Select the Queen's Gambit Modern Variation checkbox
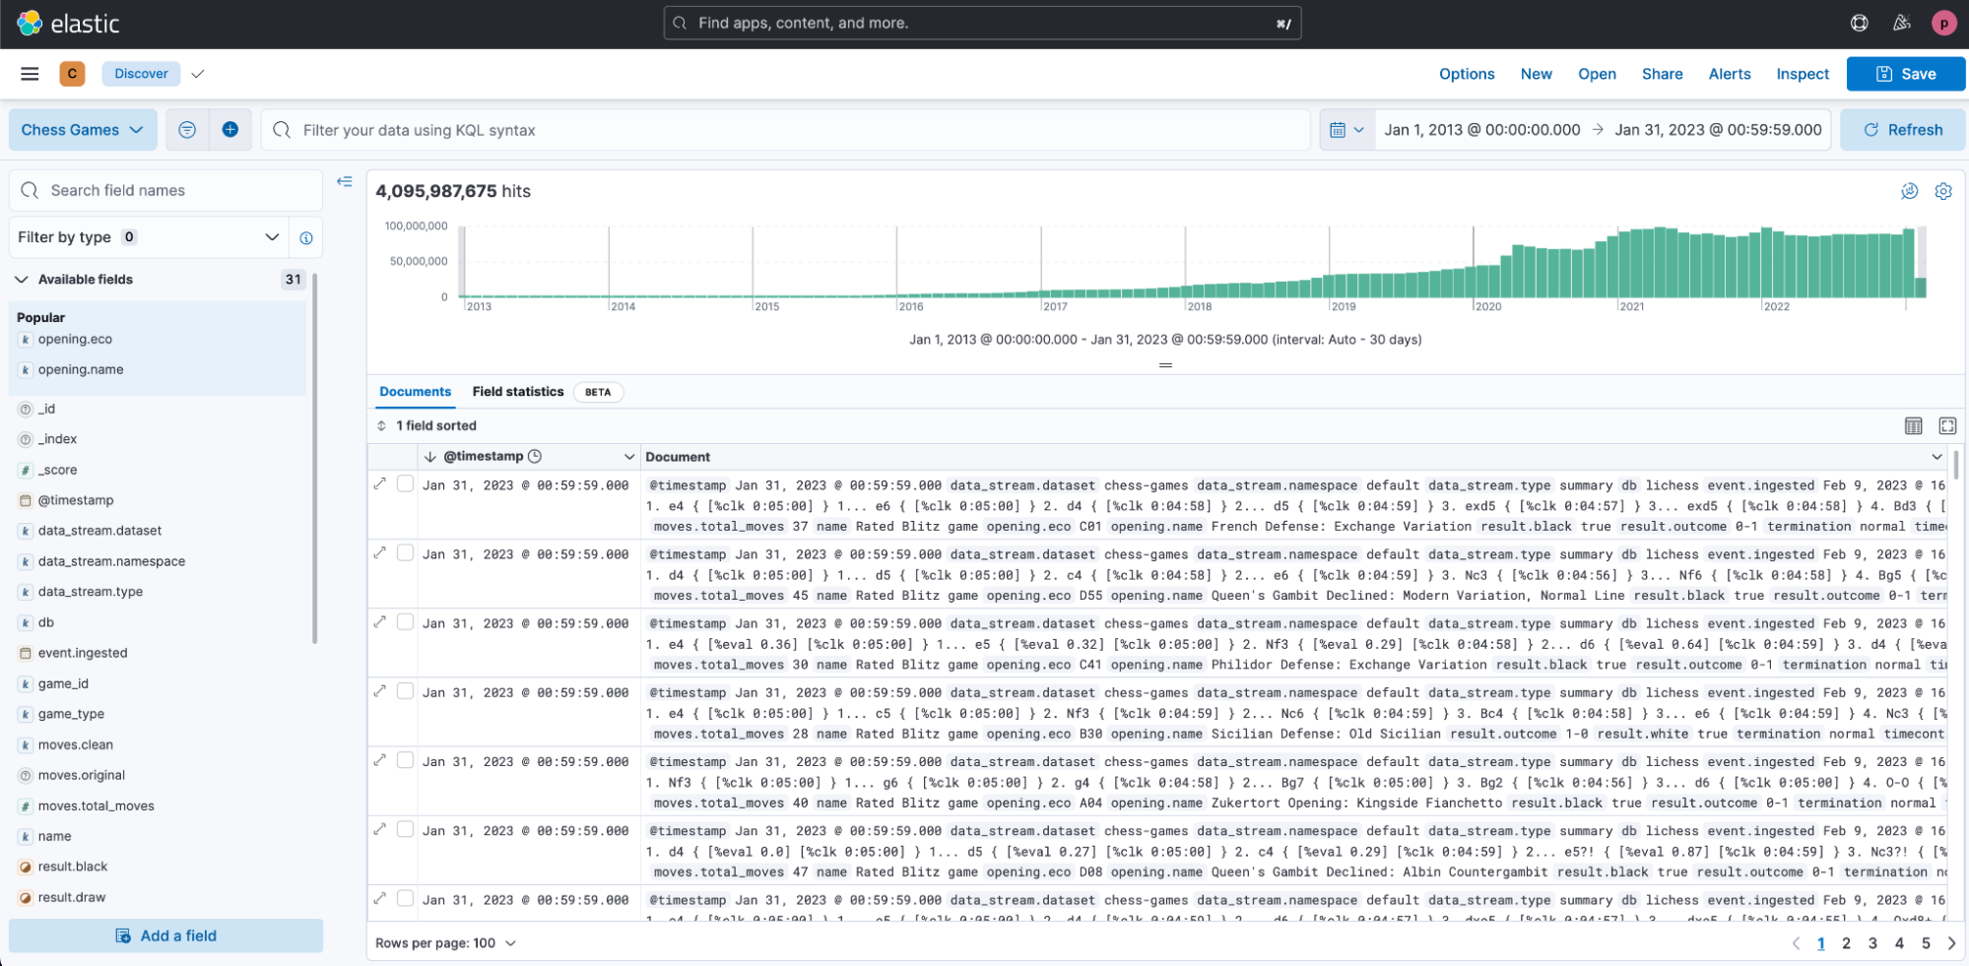This screenshot has height=966, width=1969. (405, 552)
